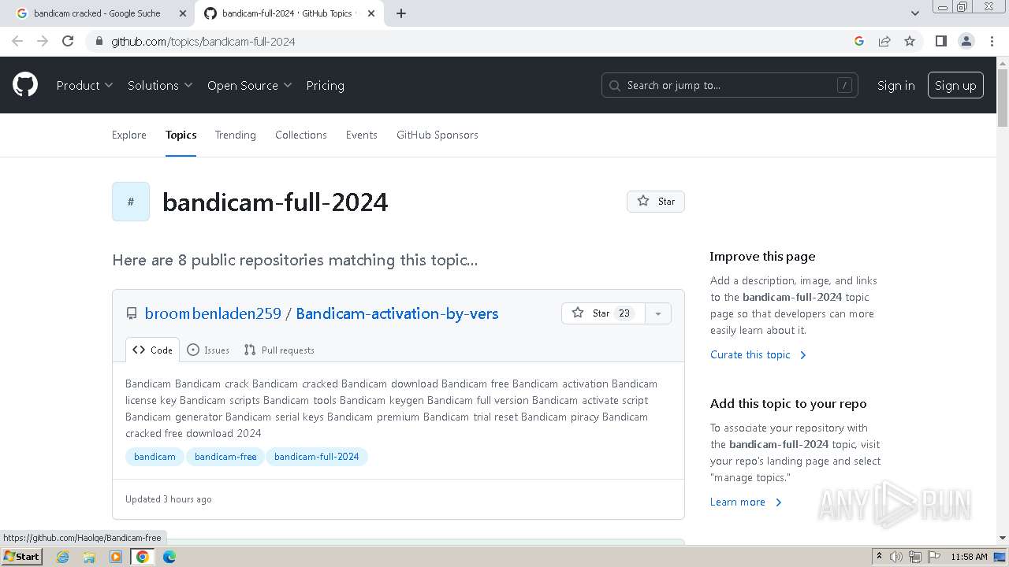Click the volume icon in system tray
Screen dimensions: 1009x567
click(896, 557)
